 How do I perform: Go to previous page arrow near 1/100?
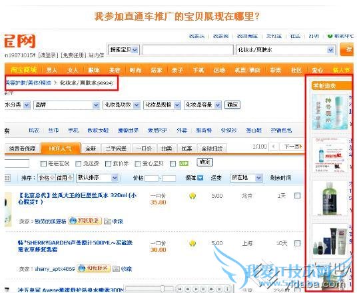coord(274,146)
